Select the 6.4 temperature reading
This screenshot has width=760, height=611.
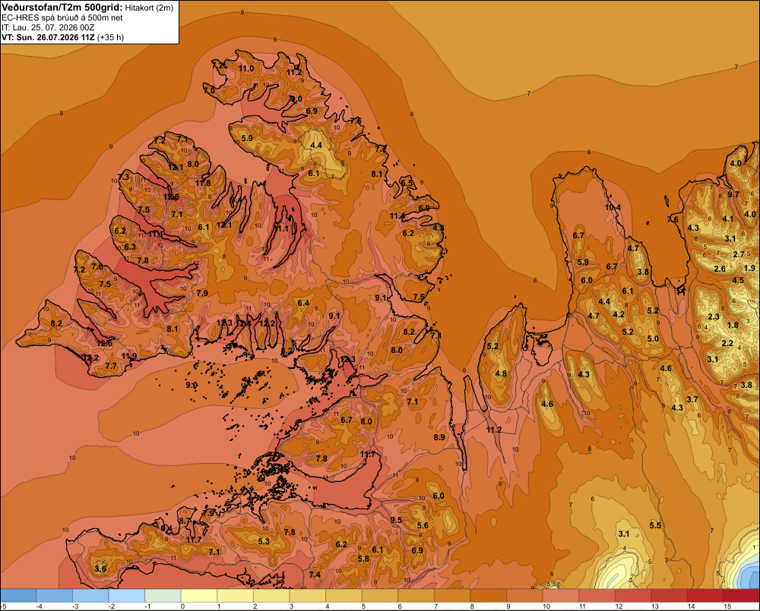[x=303, y=304]
